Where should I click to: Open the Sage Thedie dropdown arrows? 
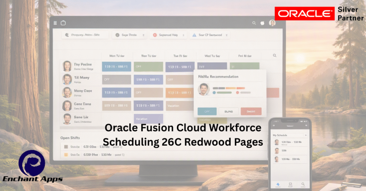(143, 35)
